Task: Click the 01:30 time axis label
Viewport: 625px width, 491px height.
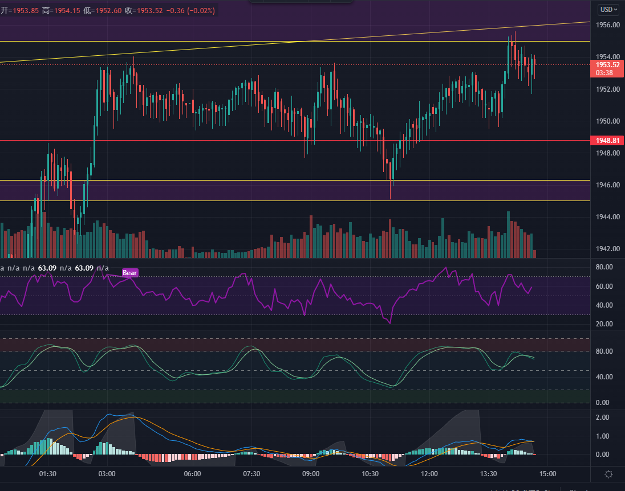Action: 47,474
